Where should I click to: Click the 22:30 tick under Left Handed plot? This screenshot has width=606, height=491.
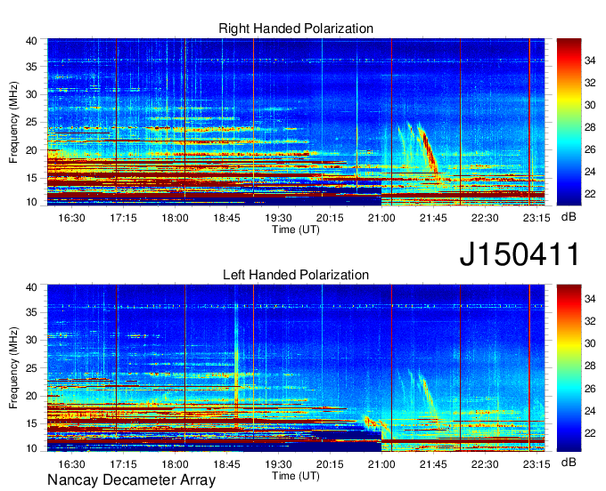pyautogui.click(x=485, y=464)
